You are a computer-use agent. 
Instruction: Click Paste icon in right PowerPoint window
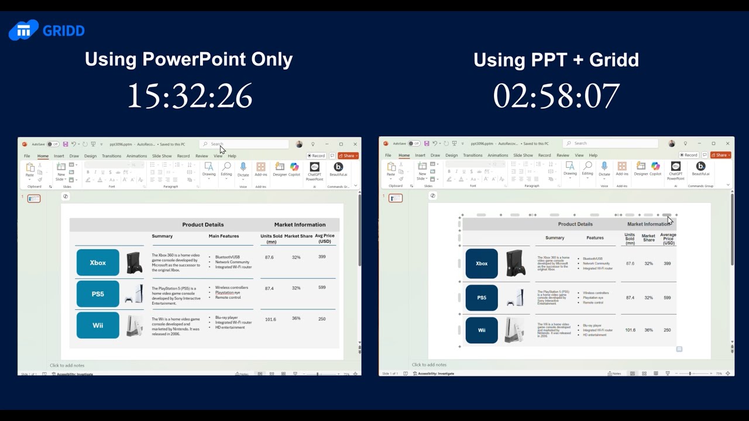(x=390, y=167)
